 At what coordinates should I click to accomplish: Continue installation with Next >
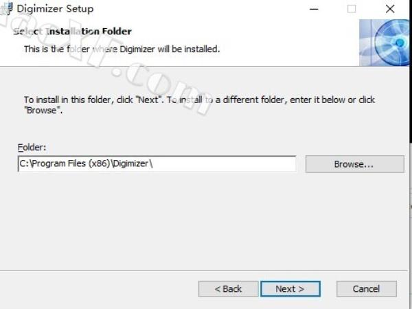[x=290, y=289]
